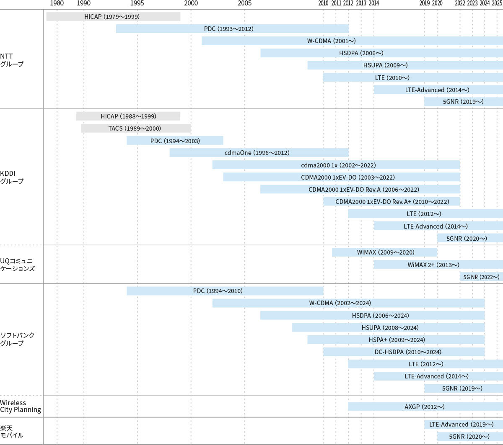The width and height of the screenshot is (503, 445).
Task: Click Rakuten's LTE-Advanced (2019～) bar
Action: [x=463, y=424]
